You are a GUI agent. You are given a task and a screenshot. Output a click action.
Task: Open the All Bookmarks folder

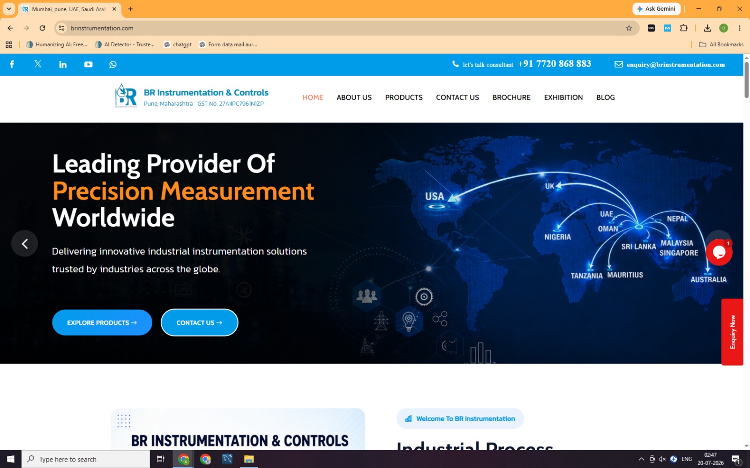pyautogui.click(x=721, y=44)
